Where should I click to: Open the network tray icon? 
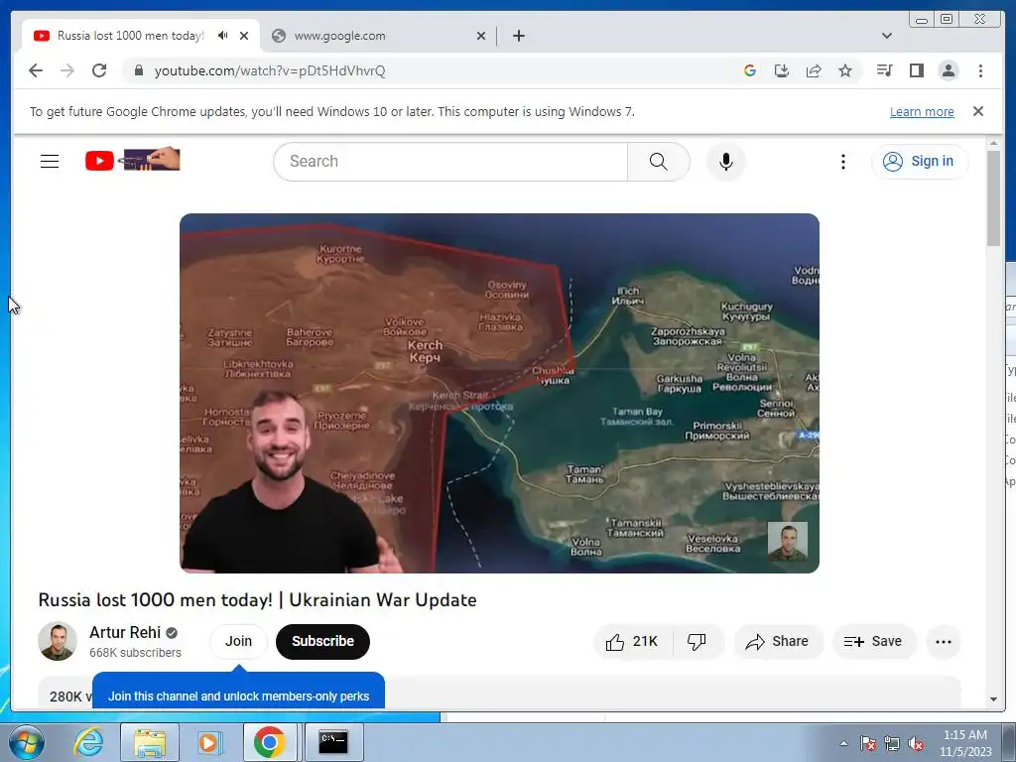point(892,743)
